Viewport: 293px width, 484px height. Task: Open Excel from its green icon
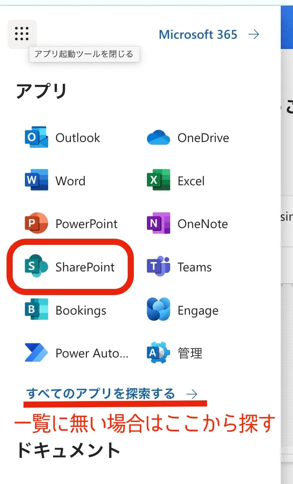[x=158, y=180]
